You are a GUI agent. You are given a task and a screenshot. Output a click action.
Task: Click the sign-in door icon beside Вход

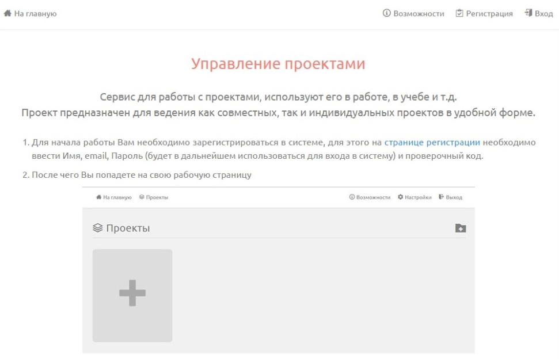pyautogui.click(x=528, y=13)
